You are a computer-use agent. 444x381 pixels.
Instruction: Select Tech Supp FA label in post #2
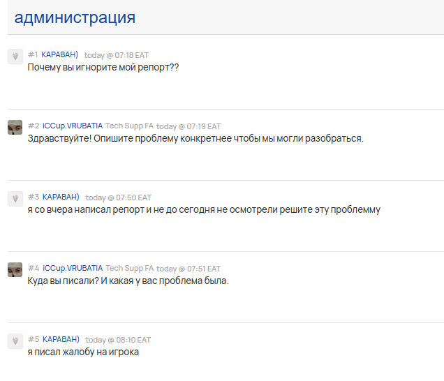129,126
